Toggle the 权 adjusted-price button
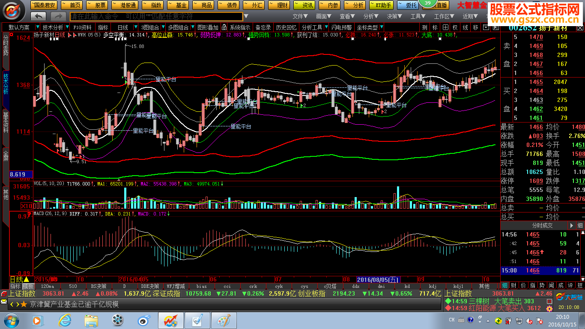This screenshot has width=585, height=329. click(455, 27)
